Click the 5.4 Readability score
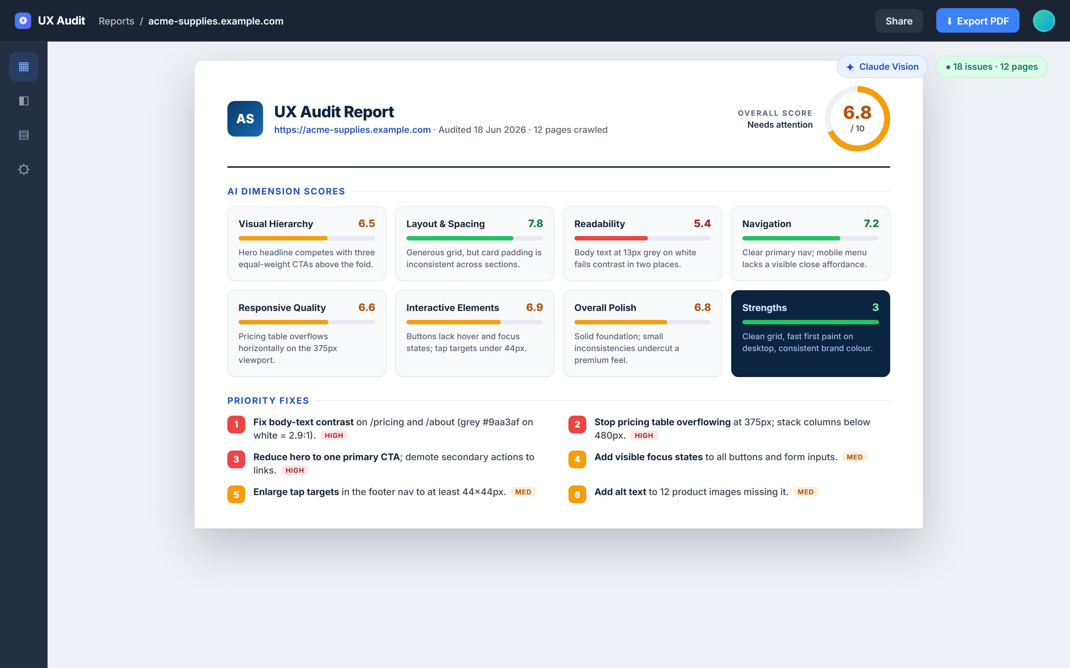The width and height of the screenshot is (1070, 668). 702,223
